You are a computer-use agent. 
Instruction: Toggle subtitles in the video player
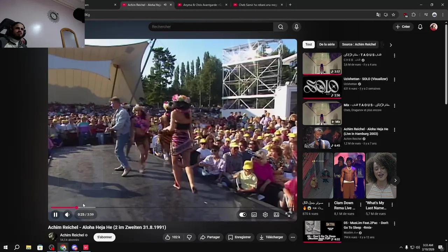point(254,215)
